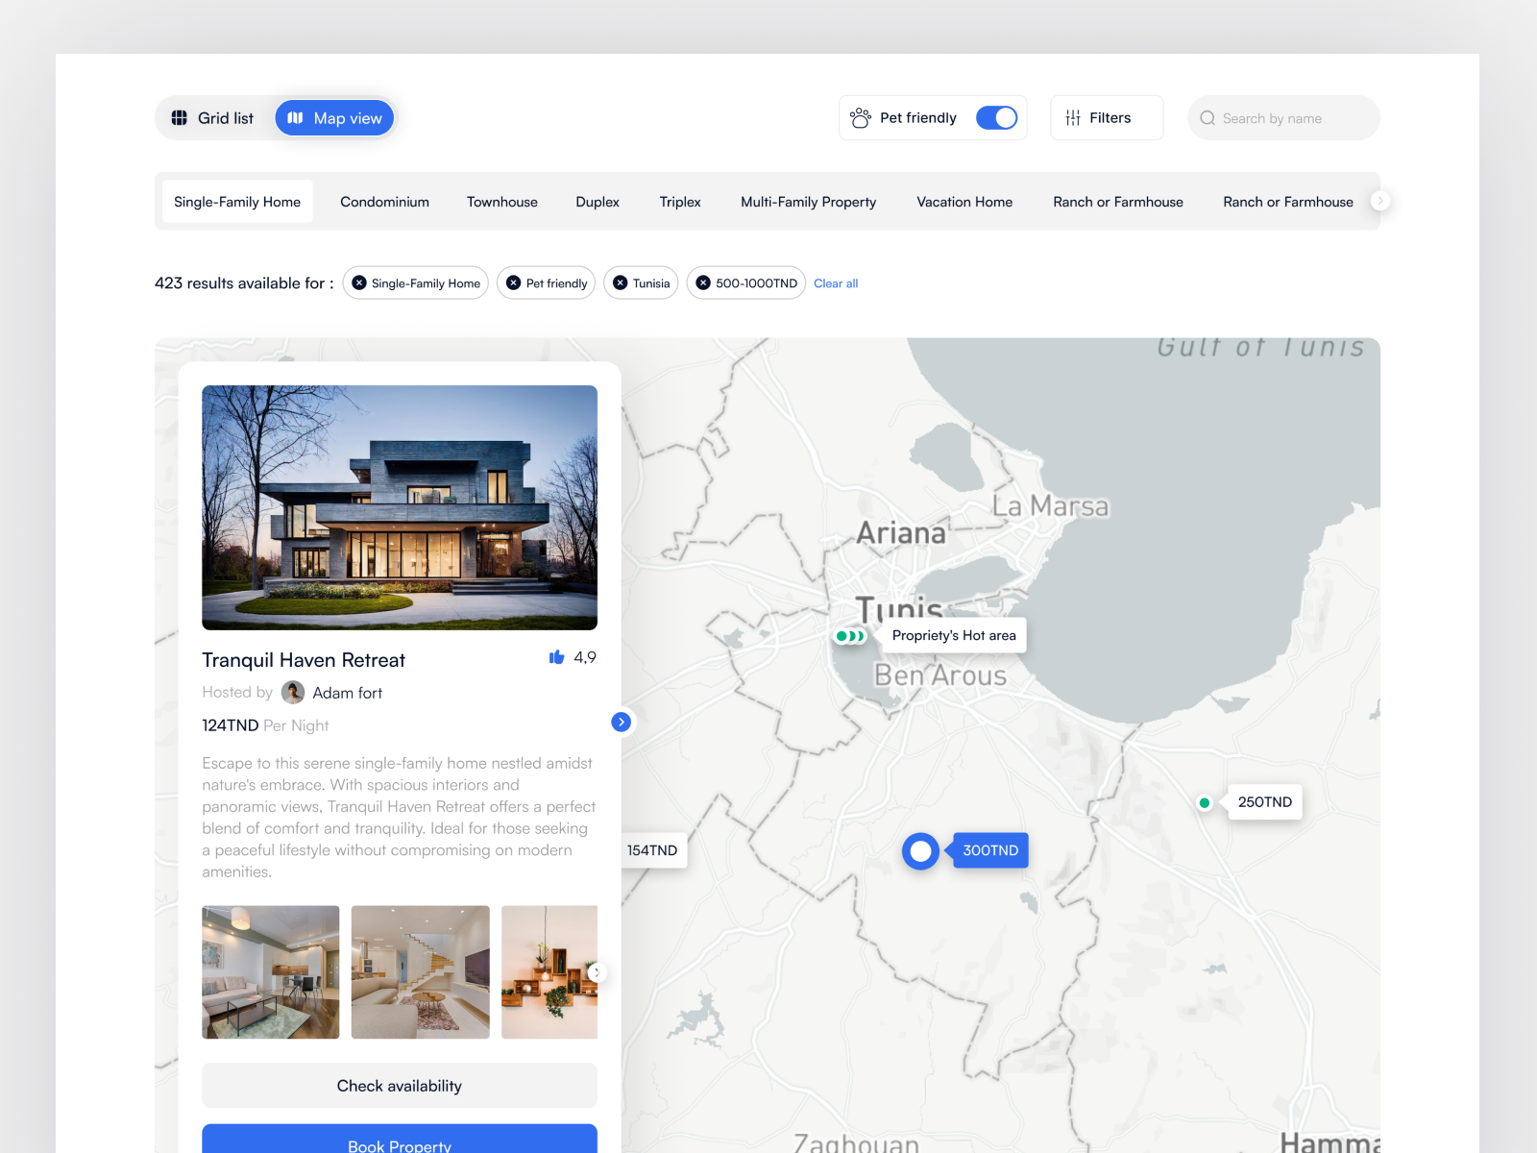Expand more categories with the right chevron
This screenshot has width=1537, height=1153.
click(1379, 201)
